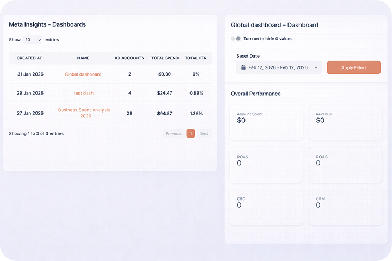Open the Show entries count dropdown

(33, 40)
